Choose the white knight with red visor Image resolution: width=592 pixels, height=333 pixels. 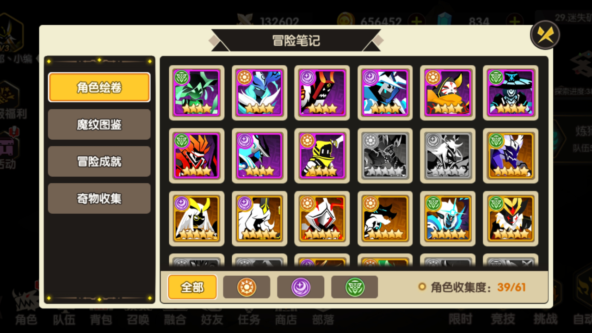tap(322, 218)
